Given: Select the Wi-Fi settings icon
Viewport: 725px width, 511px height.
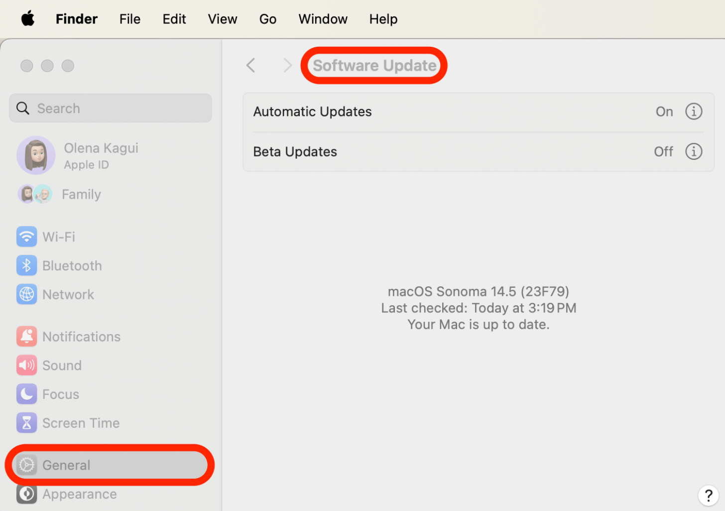Looking at the screenshot, I should pos(26,237).
